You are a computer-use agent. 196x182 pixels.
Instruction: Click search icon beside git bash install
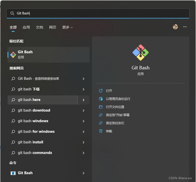pyautogui.click(x=13, y=142)
